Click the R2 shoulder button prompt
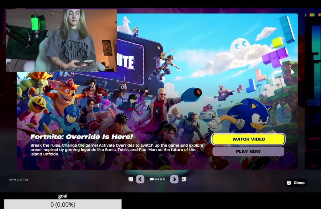Viewport: 321px width, 209px height. [184, 179]
